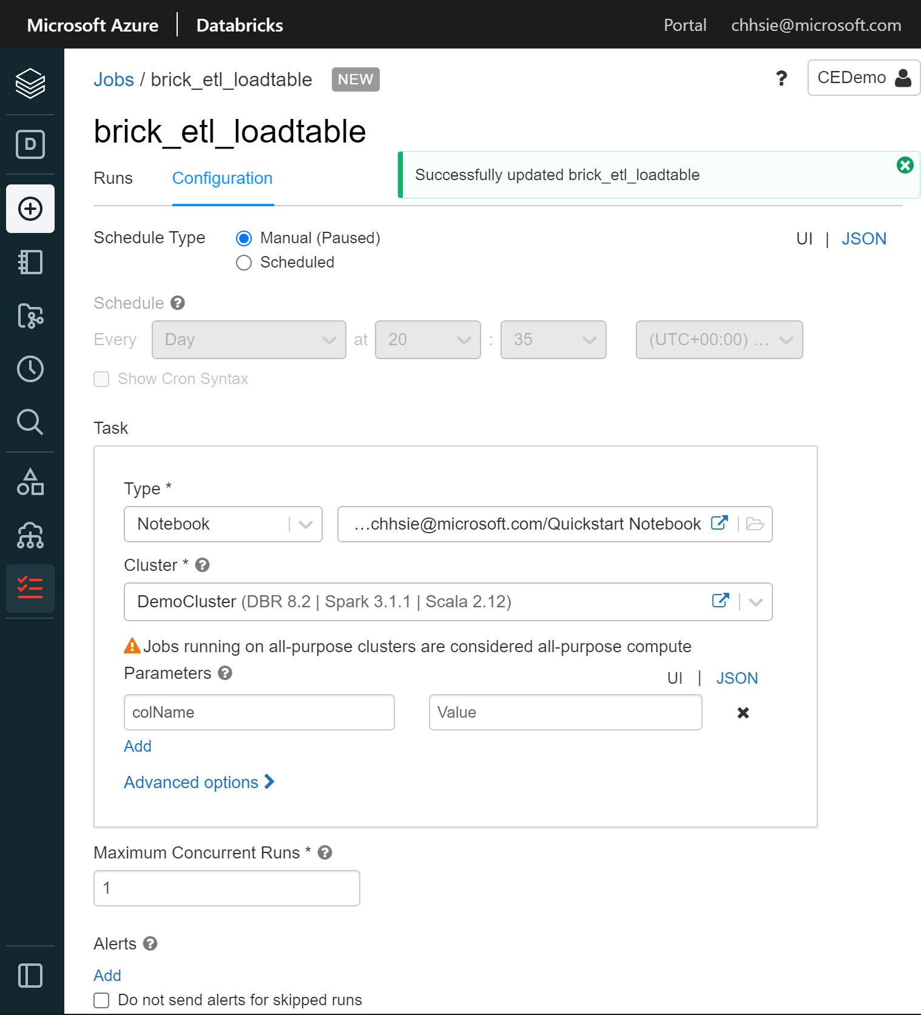Click the Microsoft Azure header link
This screenshot has height=1015, width=921.
coord(93,25)
